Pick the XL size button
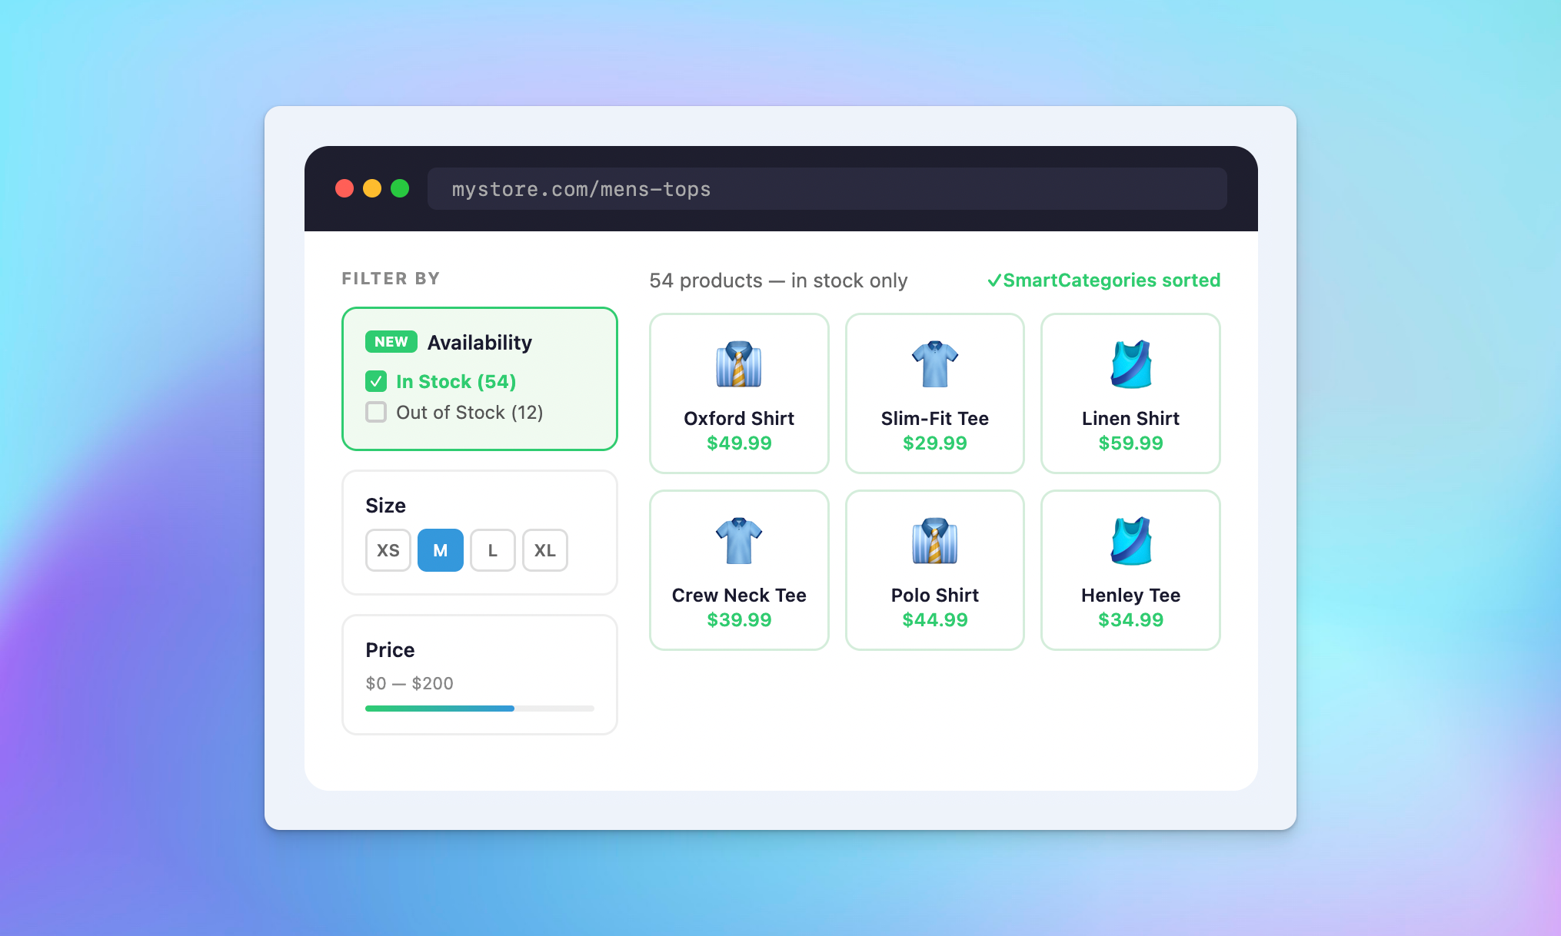Viewport: 1561px width, 936px height. (544, 550)
